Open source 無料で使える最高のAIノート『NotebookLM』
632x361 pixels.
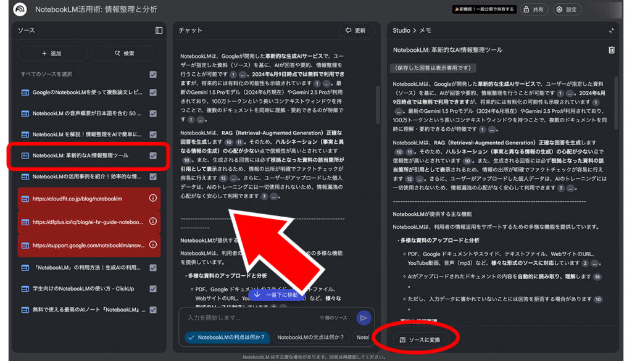pos(89,310)
